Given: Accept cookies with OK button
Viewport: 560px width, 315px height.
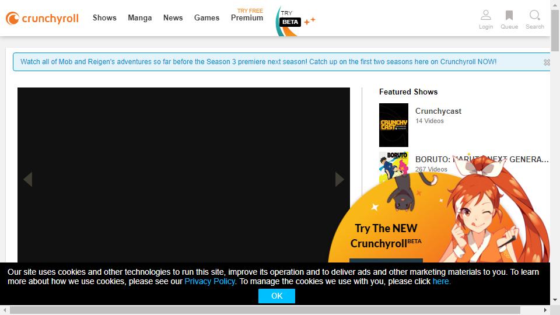Looking at the screenshot, I should coord(276,296).
